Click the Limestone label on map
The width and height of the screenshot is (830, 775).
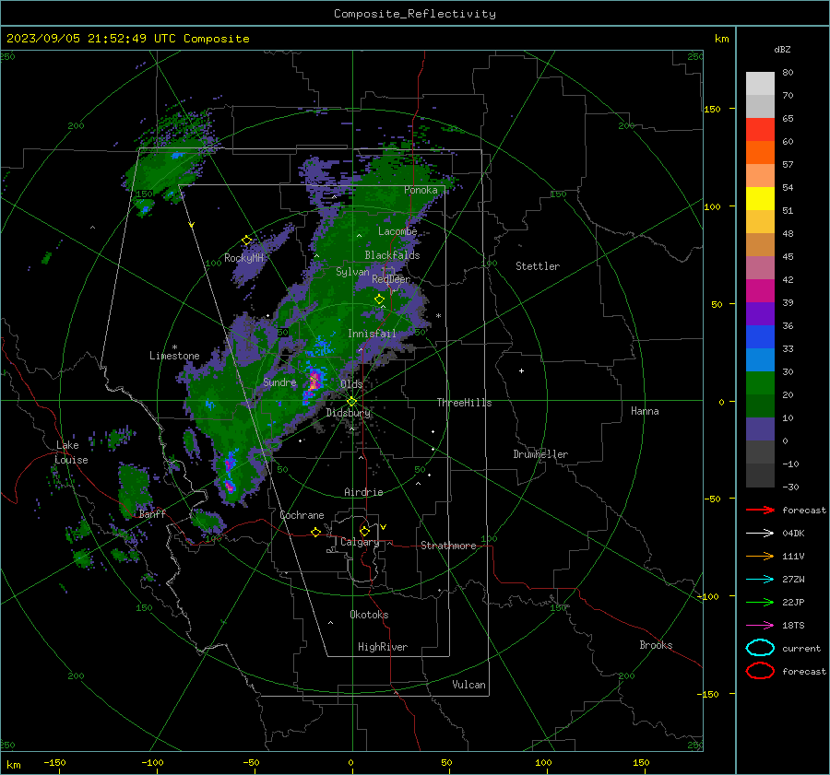(174, 356)
